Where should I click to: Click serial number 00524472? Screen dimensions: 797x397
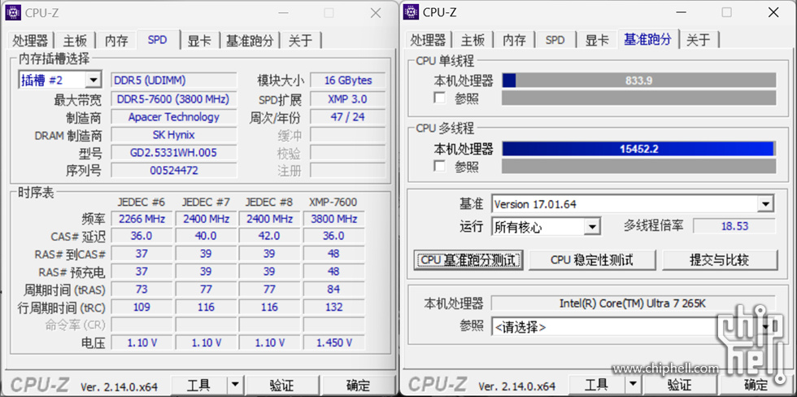point(174,170)
